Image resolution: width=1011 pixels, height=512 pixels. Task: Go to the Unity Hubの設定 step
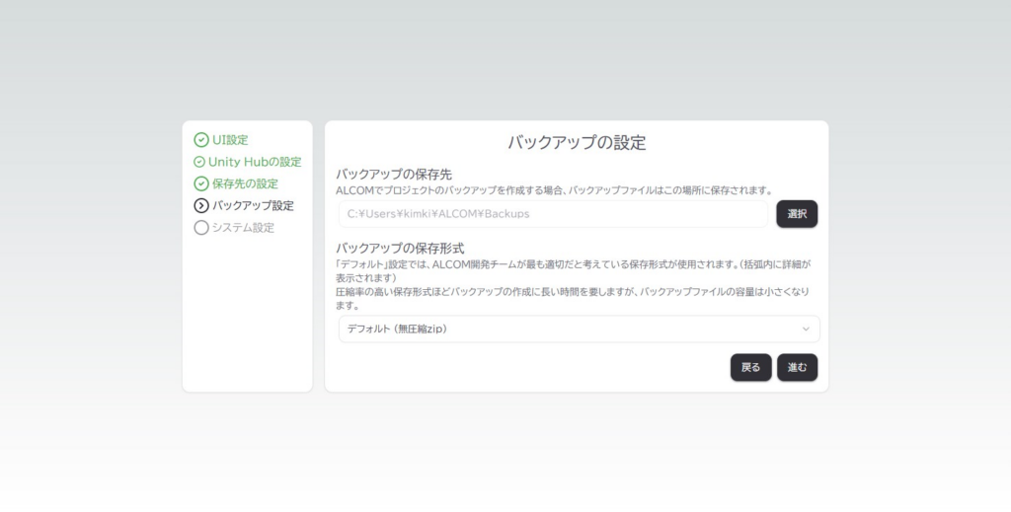(x=255, y=162)
